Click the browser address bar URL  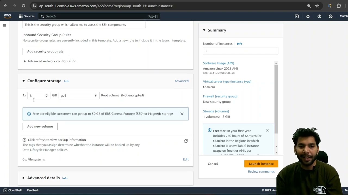point(106,6)
